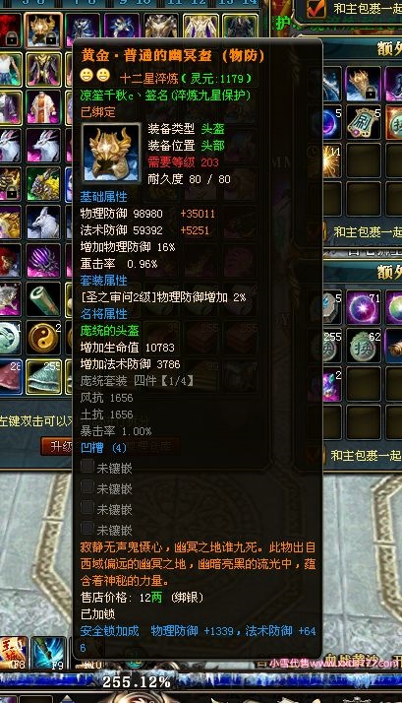
Task: Select the white fox on blue background
Action: [43, 222]
